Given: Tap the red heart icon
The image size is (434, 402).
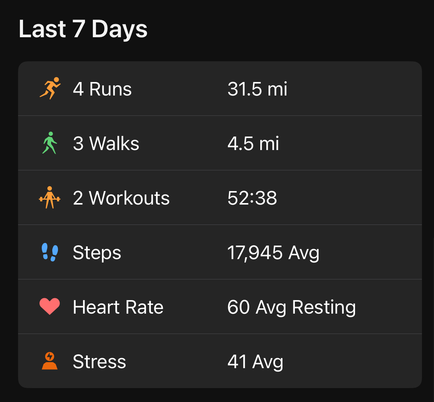Looking at the screenshot, I should coord(50,306).
